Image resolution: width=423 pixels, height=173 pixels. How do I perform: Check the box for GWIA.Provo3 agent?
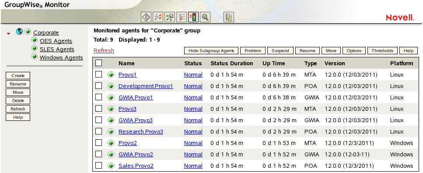pos(99,120)
